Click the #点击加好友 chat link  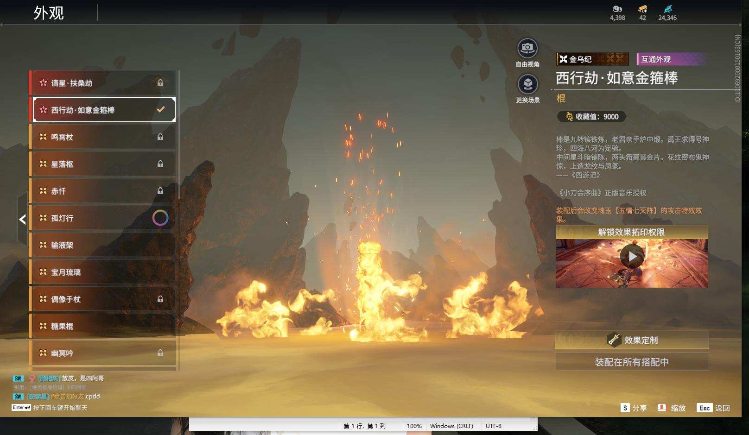(68, 397)
